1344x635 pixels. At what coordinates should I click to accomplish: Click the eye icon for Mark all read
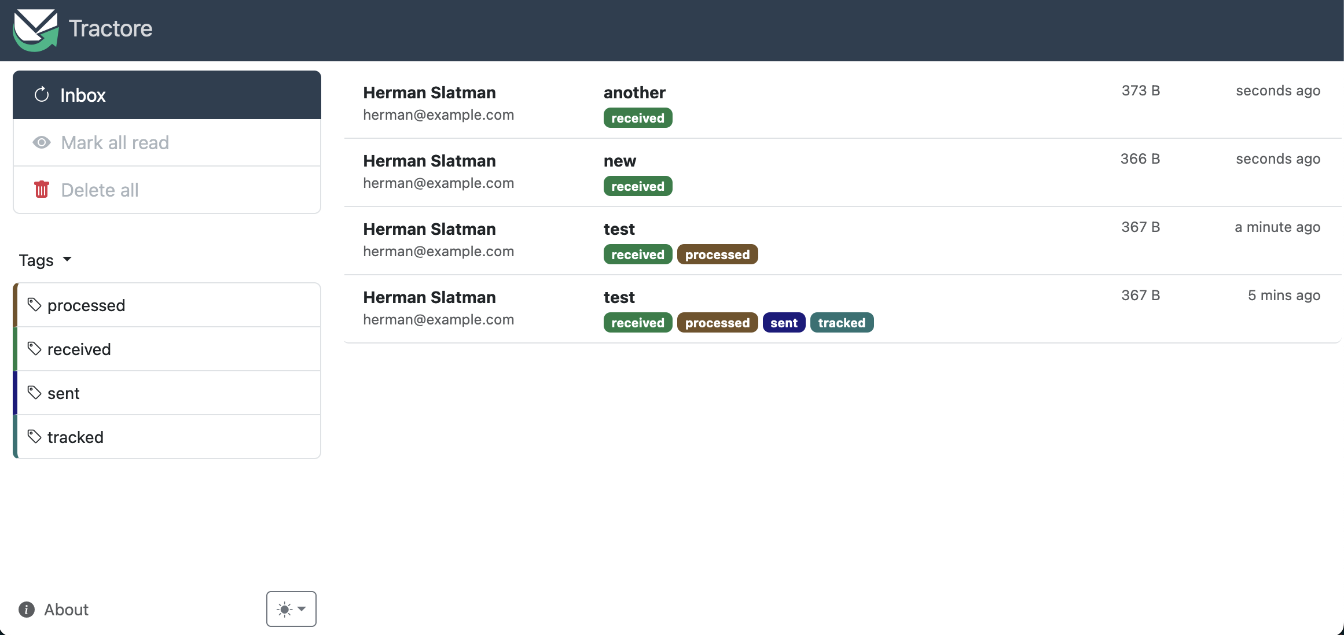[x=42, y=142]
